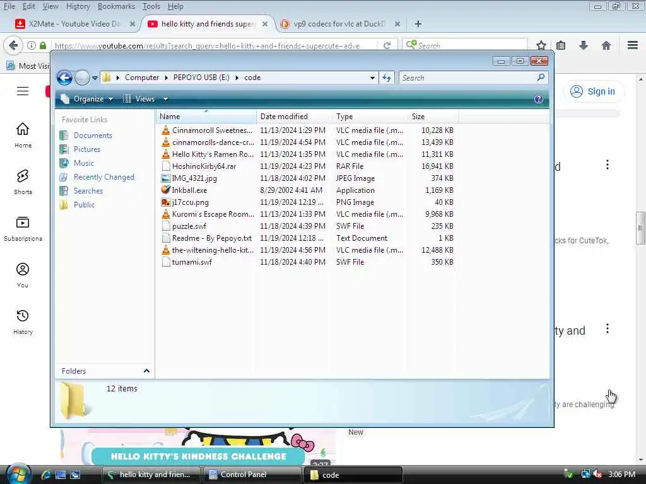Expand the Folders pane chevron
Image resolution: width=646 pixels, height=484 pixels.
point(146,371)
